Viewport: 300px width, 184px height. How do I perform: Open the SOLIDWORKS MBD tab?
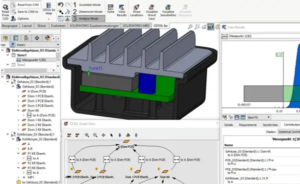click(x=136, y=26)
